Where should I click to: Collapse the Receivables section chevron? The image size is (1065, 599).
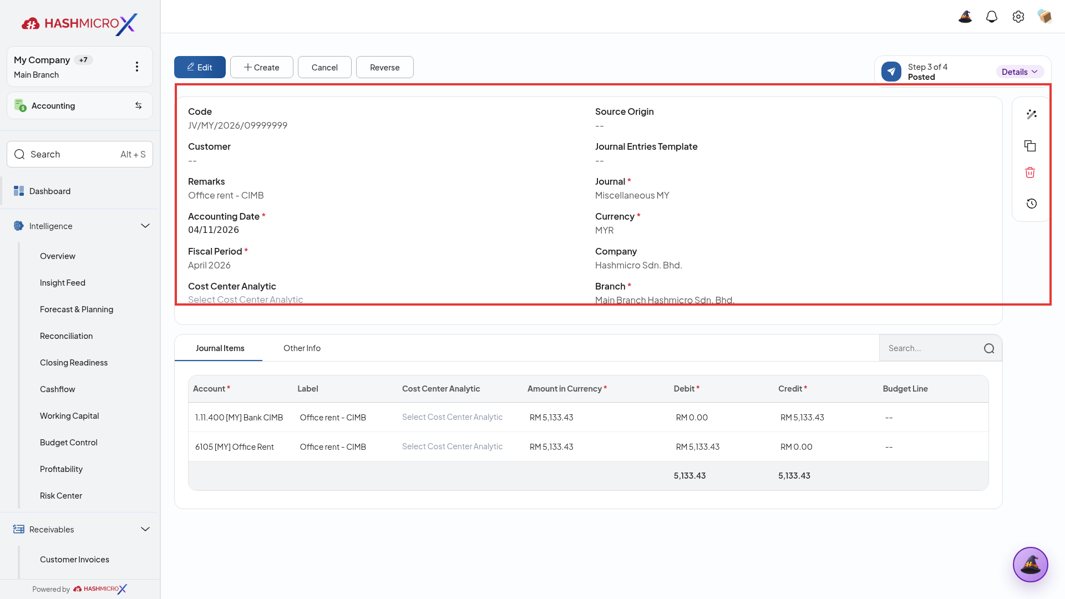tap(145, 529)
